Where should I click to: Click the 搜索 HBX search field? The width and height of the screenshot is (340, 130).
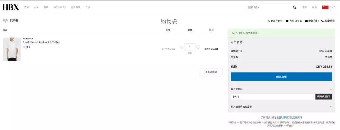(x=269, y=7)
